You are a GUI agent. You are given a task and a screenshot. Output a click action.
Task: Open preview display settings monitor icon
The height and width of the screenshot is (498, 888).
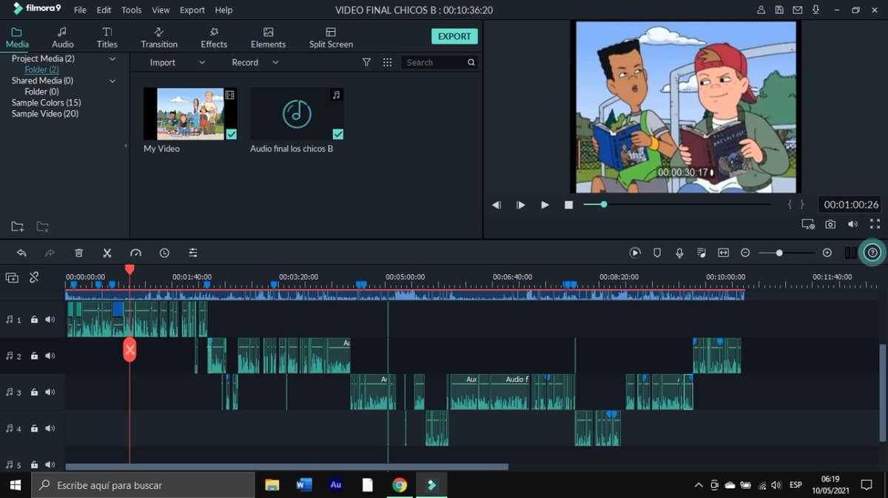click(808, 224)
